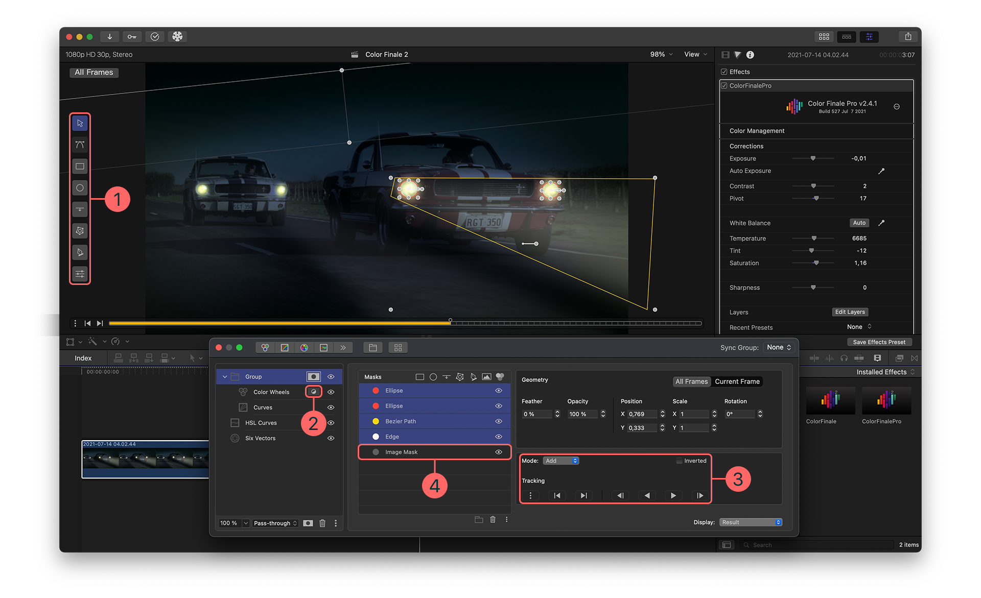Adjust the Exposure slider
The image size is (981, 598).
(x=813, y=158)
